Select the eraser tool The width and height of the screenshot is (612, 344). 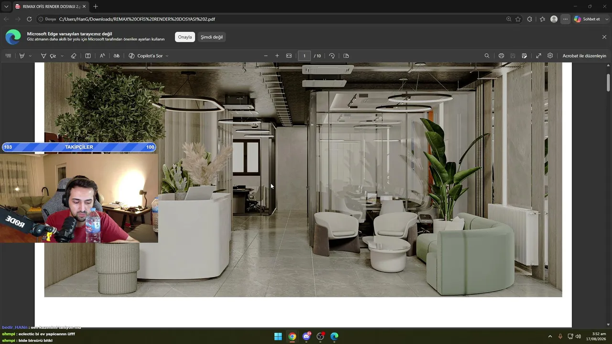[x=74, y=56]
